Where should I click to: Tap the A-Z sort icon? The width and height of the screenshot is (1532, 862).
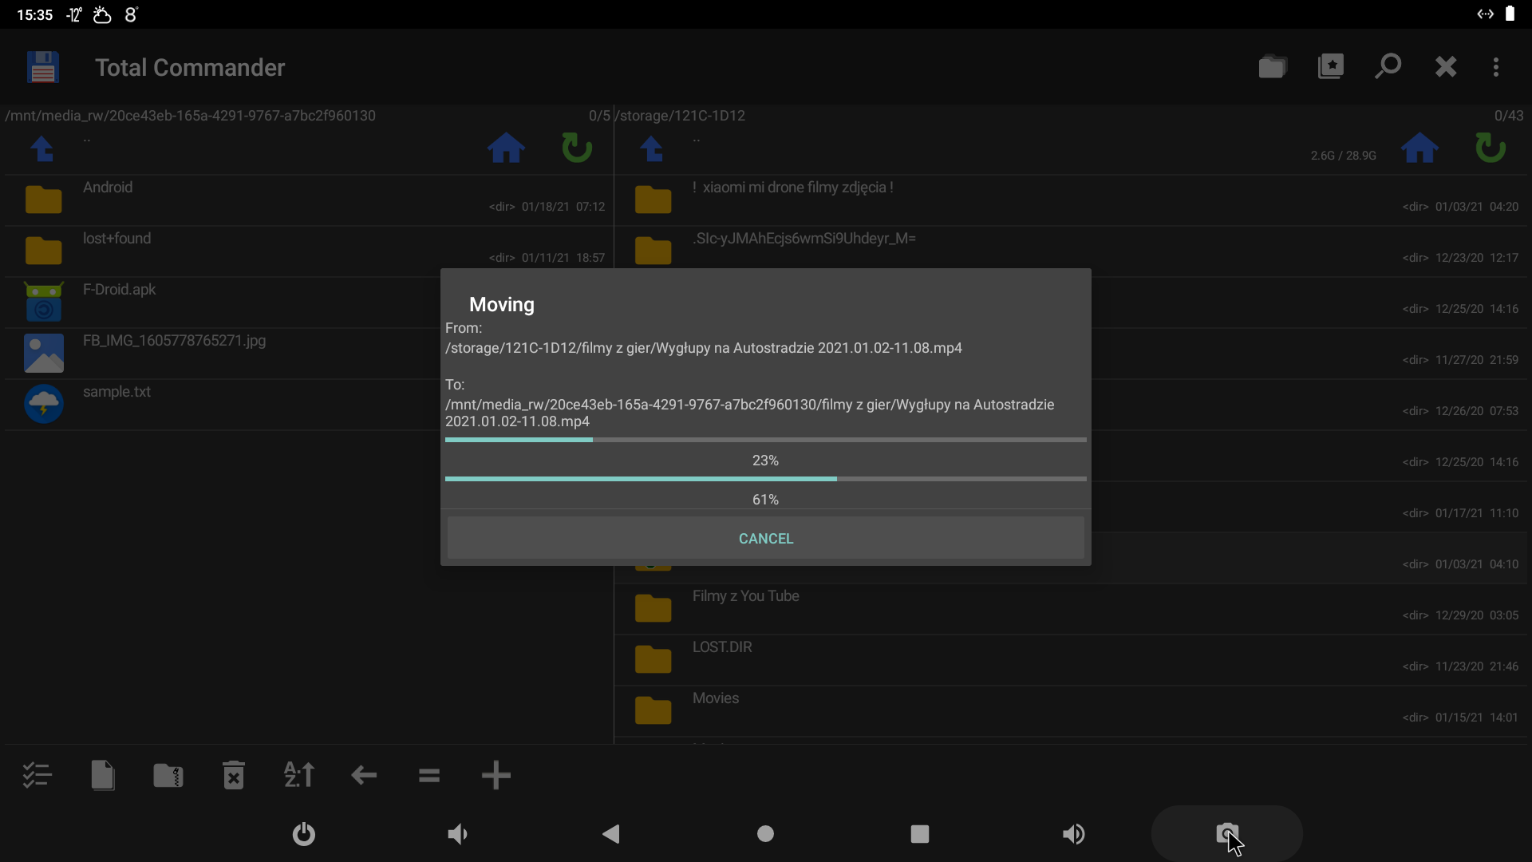pos(299,775)
